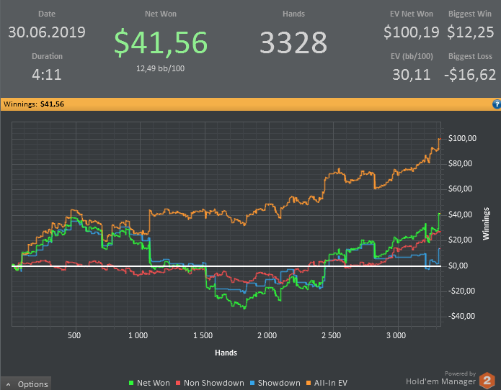The width and height of the screenshot is (501, 390).
Task: Click the Non Showdown legend label
Action: pos(214,383)
